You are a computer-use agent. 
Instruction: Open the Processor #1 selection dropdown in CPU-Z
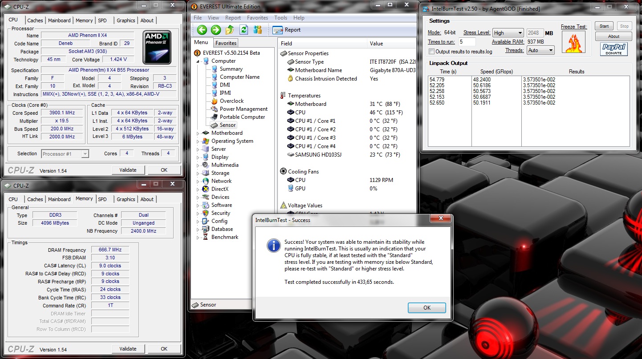coord(65,154)
